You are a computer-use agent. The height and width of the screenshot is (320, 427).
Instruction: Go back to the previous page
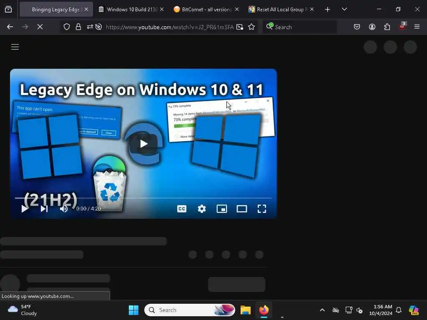point(10,27)
